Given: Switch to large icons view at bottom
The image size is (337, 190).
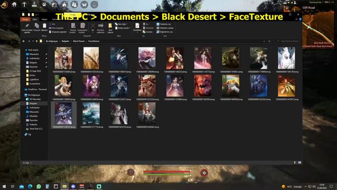Looking at the screenshot, I should pos(300,163).
